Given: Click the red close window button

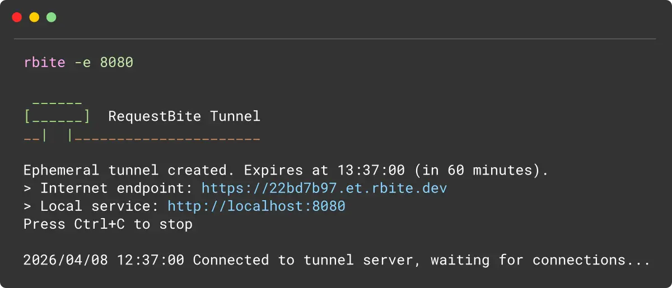Looking at the screenshot, I should click(17, 17).
